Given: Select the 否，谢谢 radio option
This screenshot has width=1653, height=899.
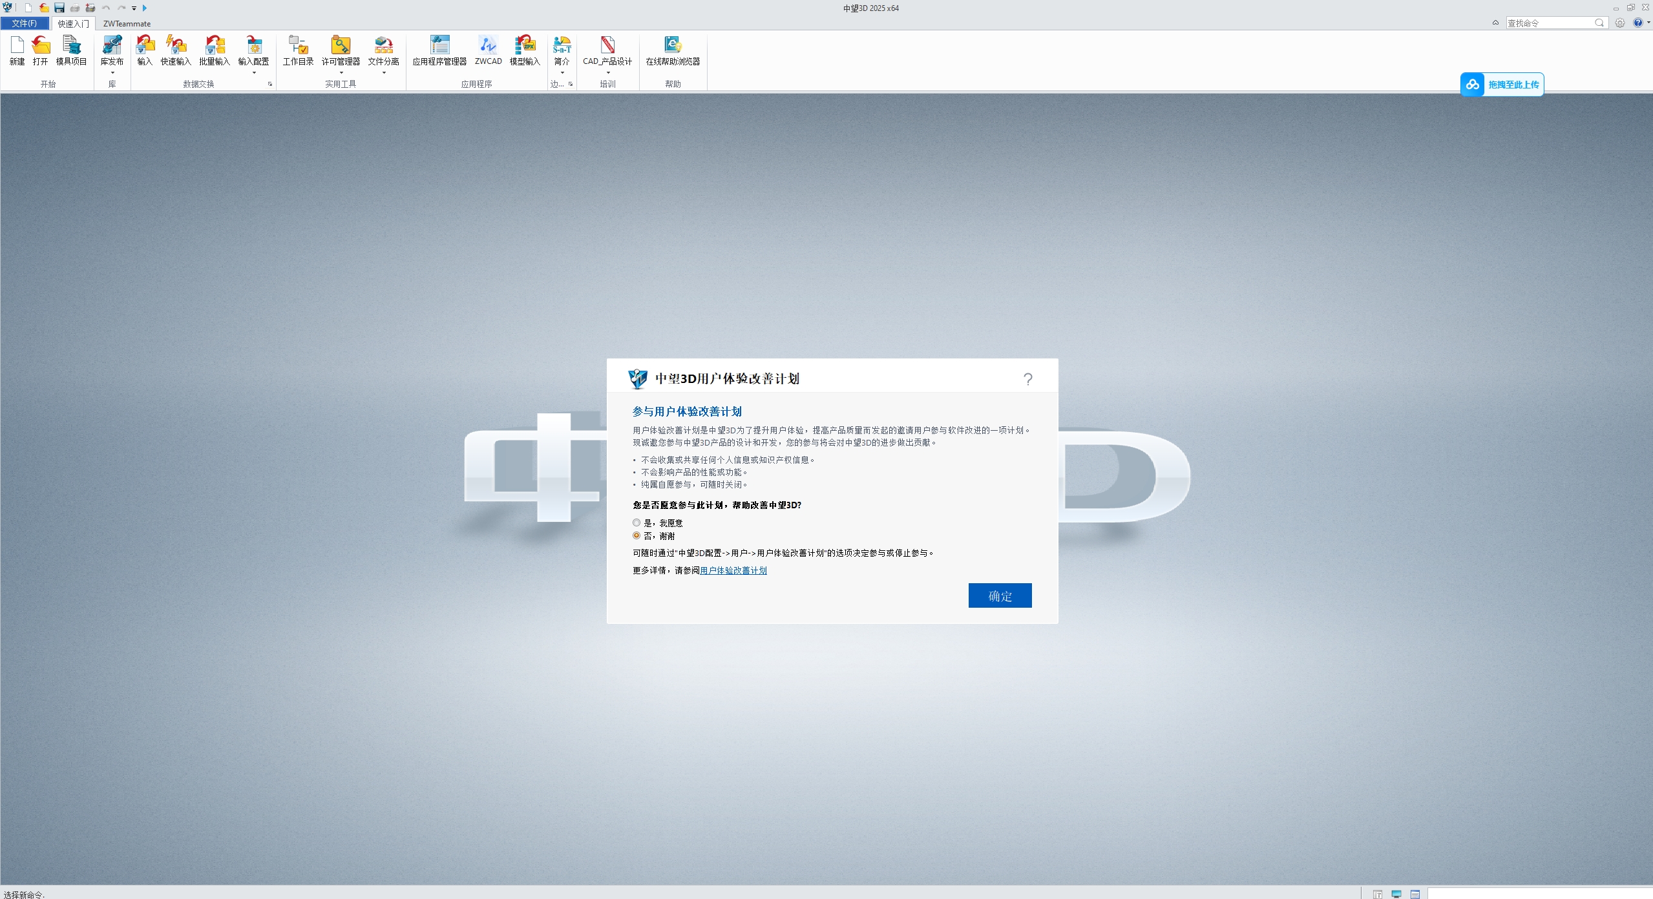Looking at the screenshot, I should click(637, 535).
